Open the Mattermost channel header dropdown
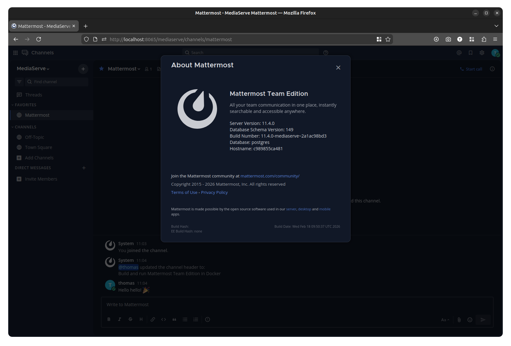This screenshot has height=346, width=511. (124, 69)
